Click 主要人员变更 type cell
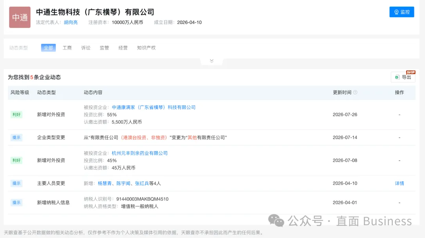The height and width of the screenshot is (238, 425). click(x=51, y=183)
